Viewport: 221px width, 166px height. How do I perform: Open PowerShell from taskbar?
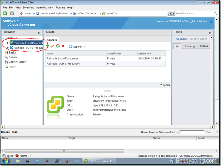(37, 161)
